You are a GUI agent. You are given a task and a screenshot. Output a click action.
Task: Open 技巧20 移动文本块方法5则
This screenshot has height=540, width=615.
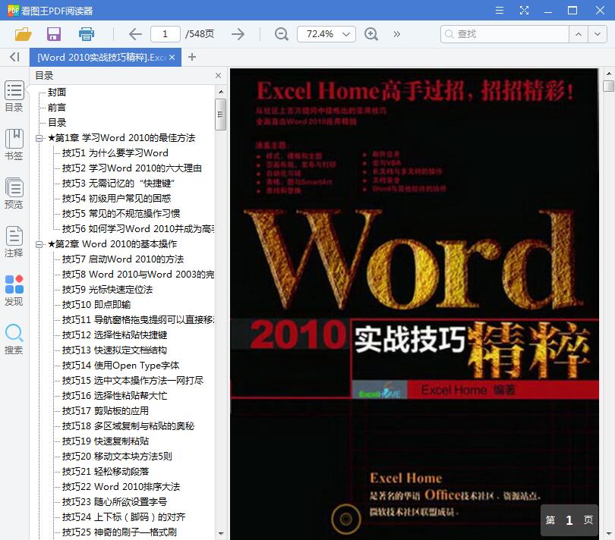pyautogui.click(x=117, y=457)
